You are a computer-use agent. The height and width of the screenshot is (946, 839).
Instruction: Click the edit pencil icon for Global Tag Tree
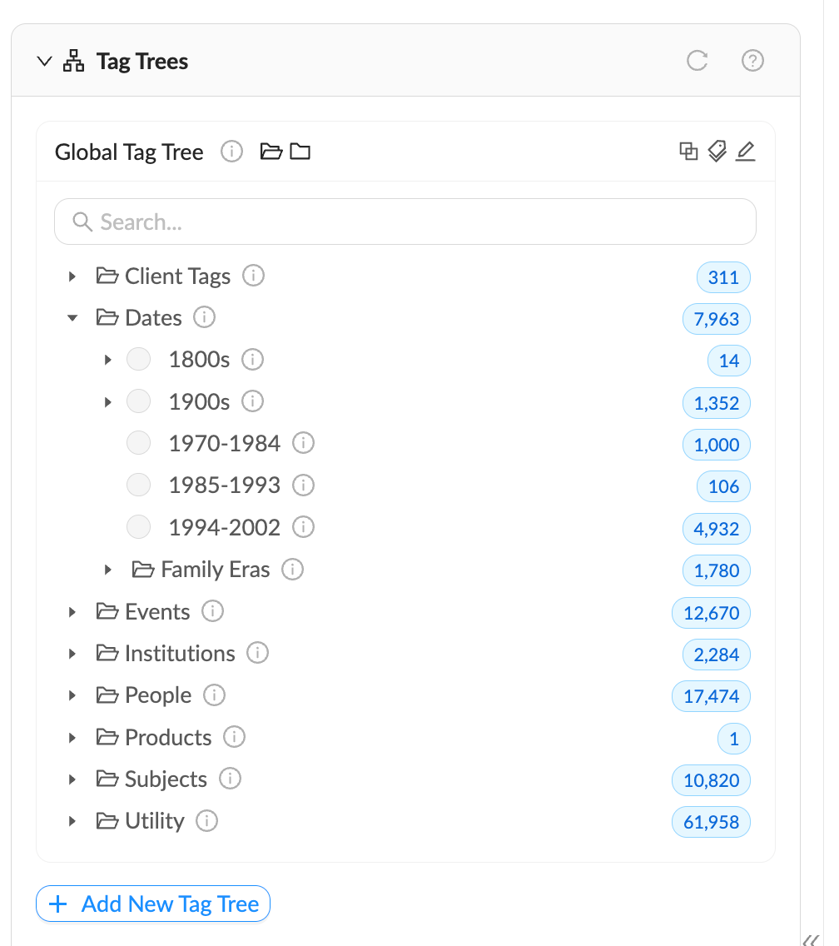pyautogui.click(x=746, y=151)
